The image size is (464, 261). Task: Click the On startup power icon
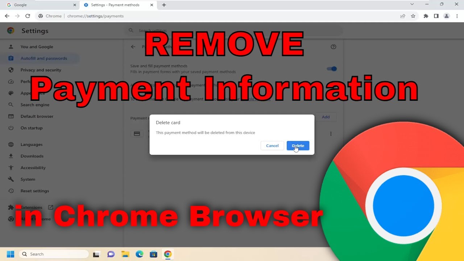(11, 128)
